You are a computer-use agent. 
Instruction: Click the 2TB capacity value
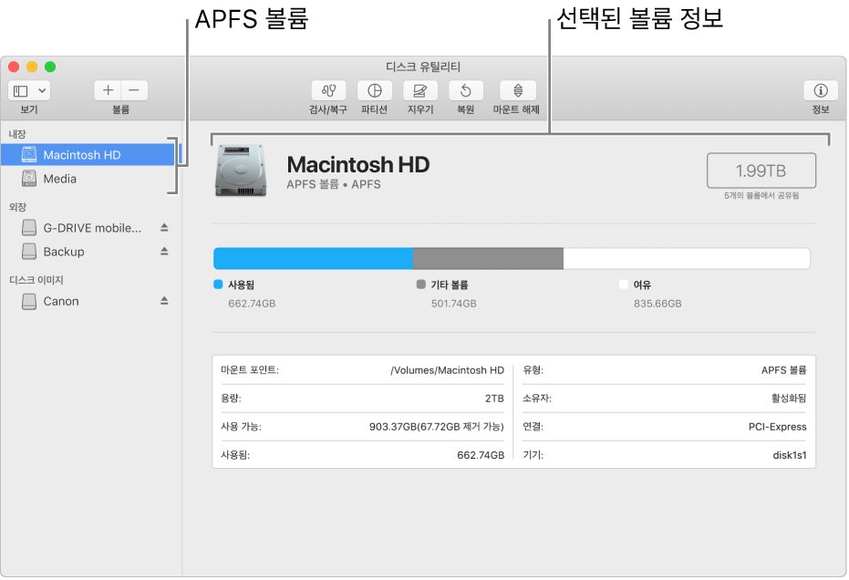click(494, 399)
